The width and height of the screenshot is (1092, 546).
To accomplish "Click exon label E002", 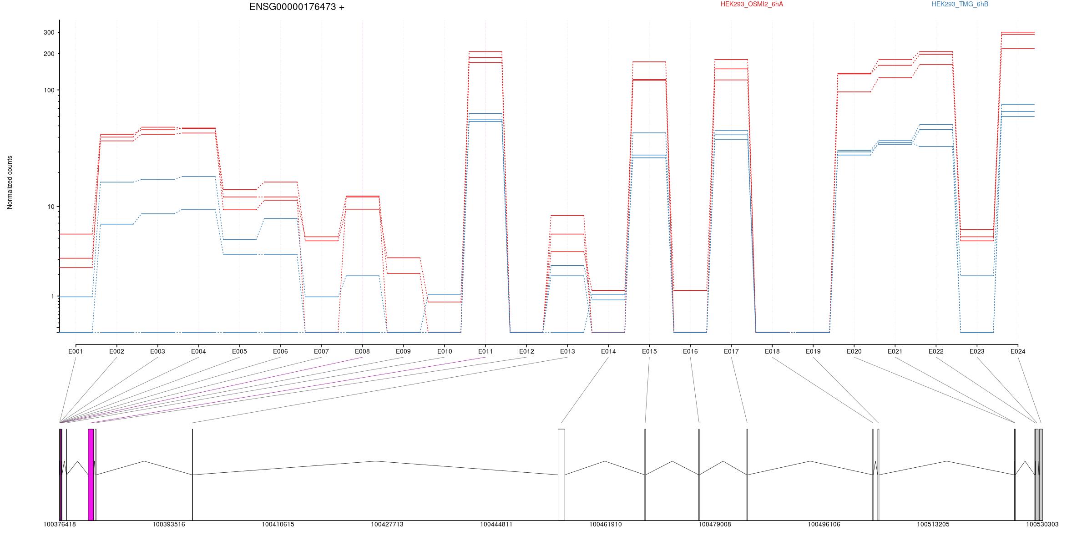I will (116, 351).
